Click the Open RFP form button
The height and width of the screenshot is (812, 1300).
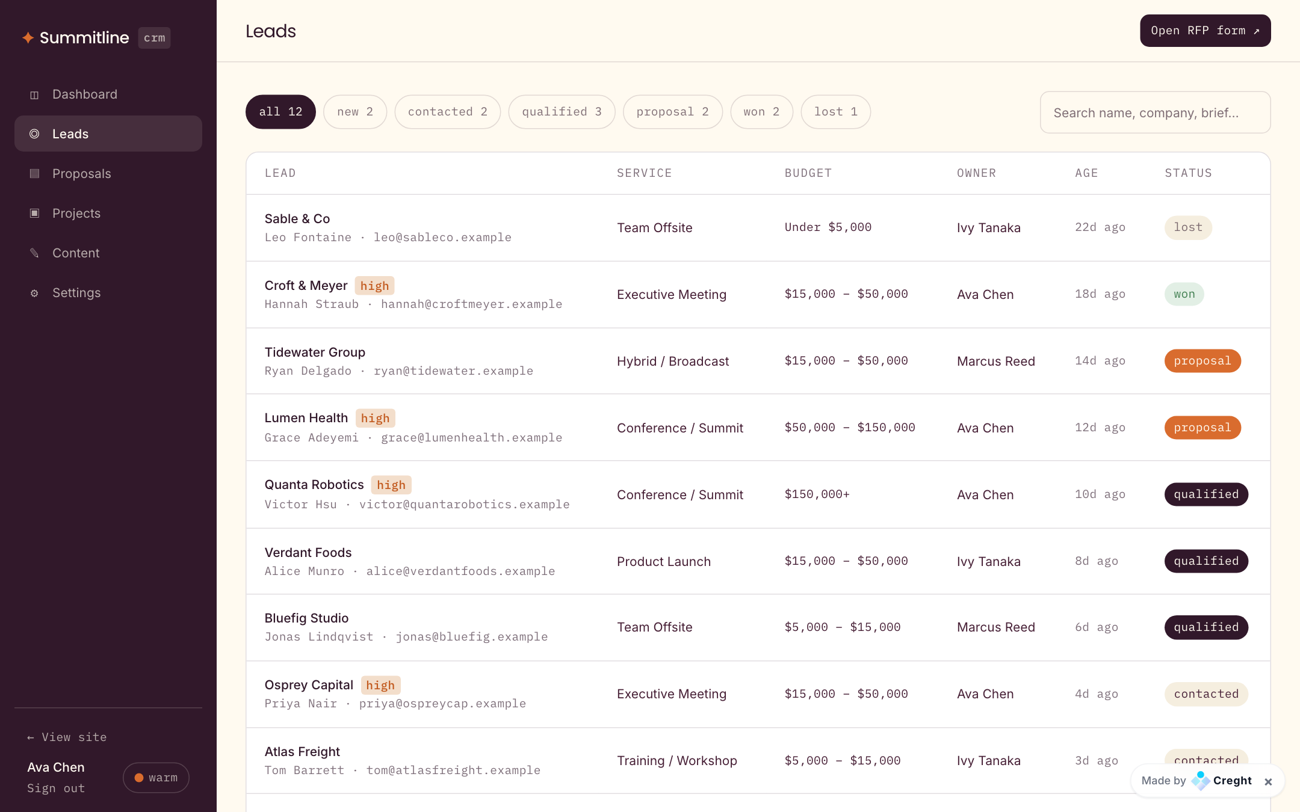click(1206, 31)
